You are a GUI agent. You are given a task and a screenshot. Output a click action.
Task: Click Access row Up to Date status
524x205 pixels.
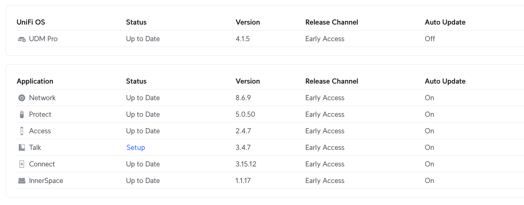click(143, 131)
